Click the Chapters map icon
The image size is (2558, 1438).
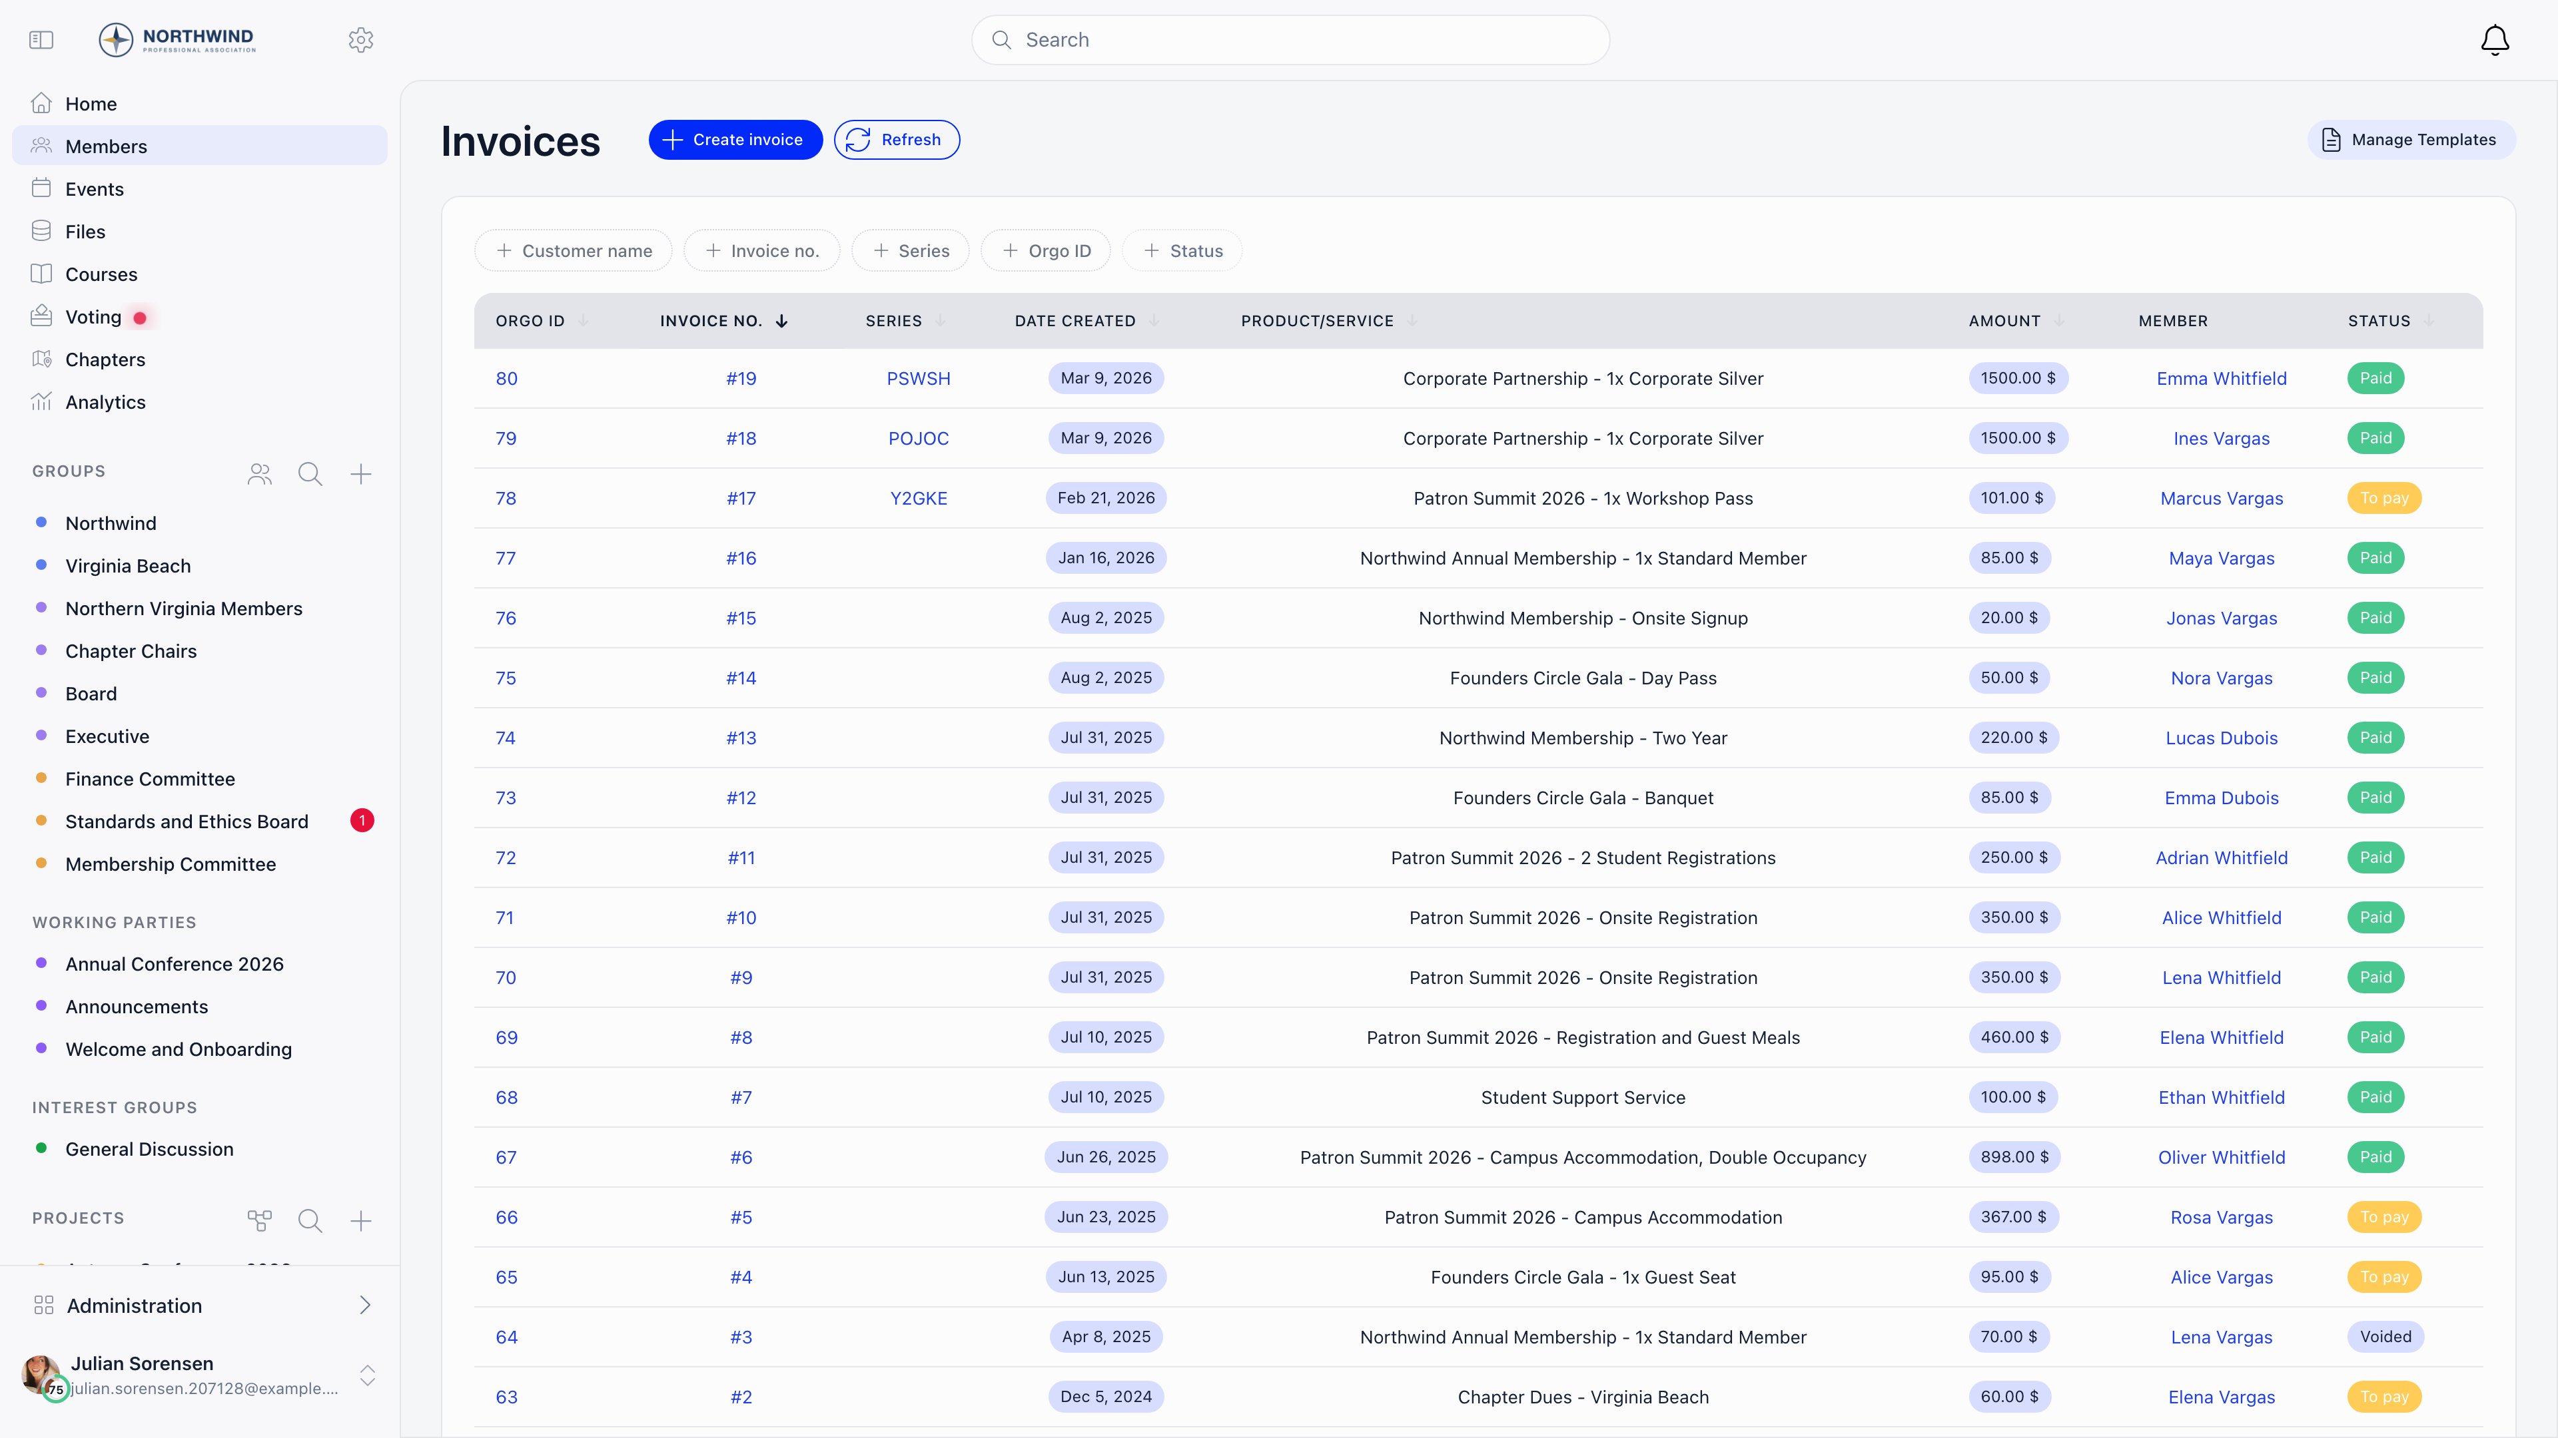[41, 359]
